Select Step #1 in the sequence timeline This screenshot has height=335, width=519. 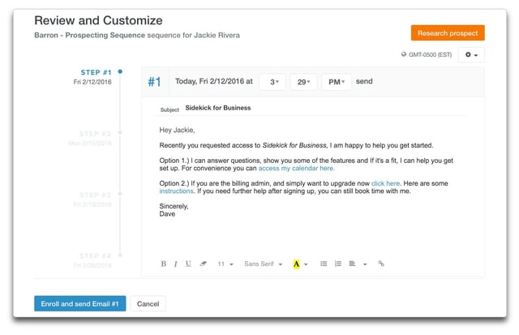coord(96,72)
